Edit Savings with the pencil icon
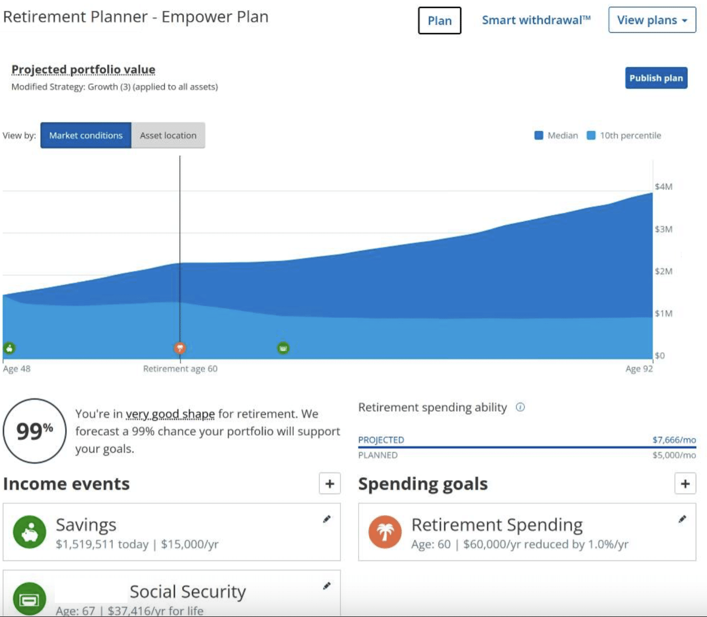Screen dimensions: 707x617 point(327,519)
